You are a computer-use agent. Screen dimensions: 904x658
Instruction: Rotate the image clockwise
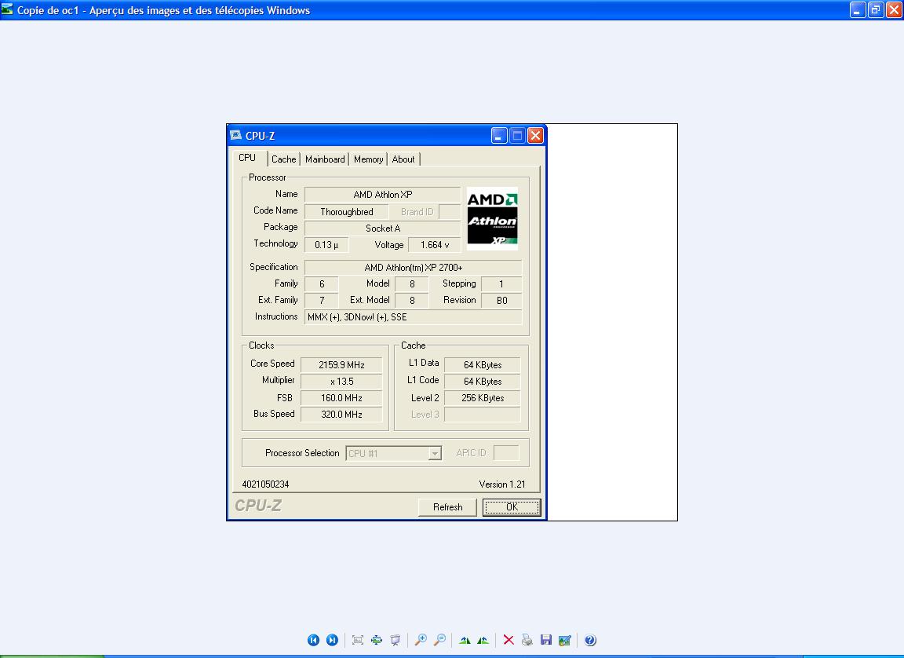(x=465, y=640)
